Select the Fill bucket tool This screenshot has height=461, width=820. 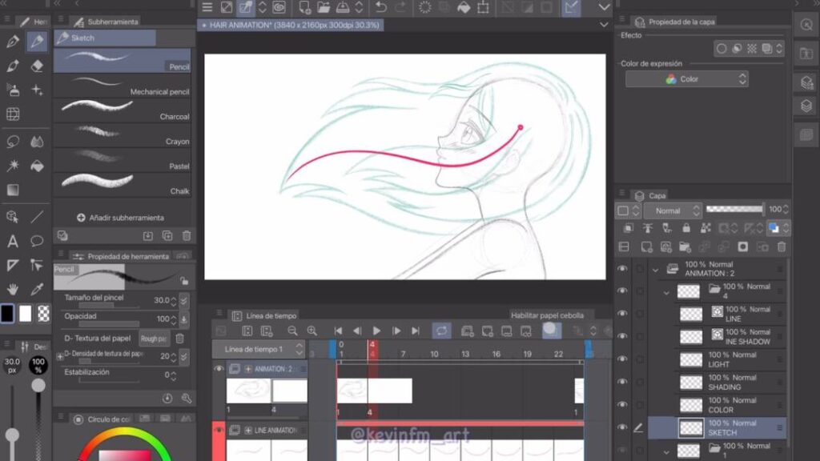coord(37,166)
